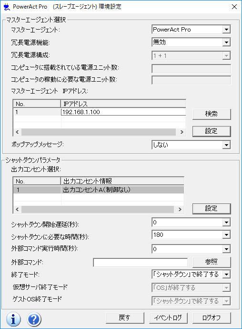Open help via the question mark icon
Viewport: 242px width, 329px height.
click(34, 319)
